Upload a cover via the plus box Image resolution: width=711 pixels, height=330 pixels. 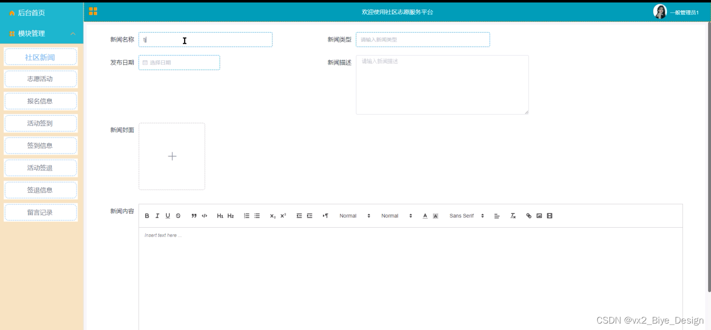pos(172,156)
